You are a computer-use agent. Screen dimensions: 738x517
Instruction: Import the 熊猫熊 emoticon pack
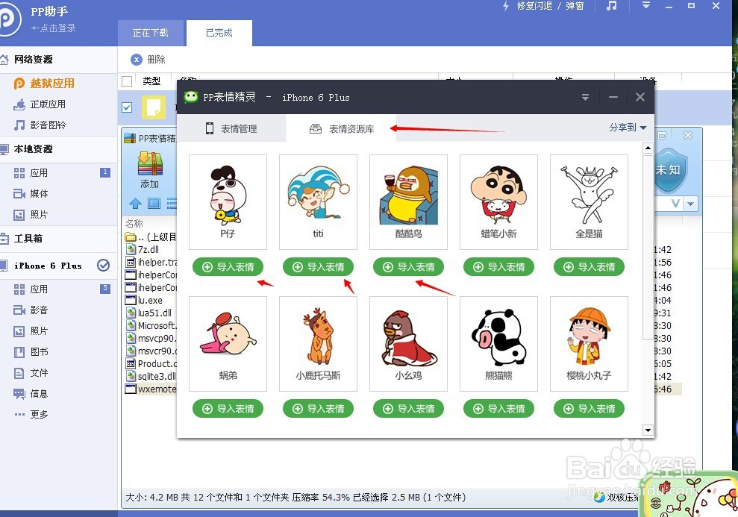pos(499,409)
